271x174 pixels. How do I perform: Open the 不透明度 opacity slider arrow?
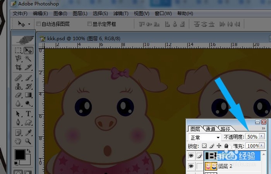click(x=262, y=136)
